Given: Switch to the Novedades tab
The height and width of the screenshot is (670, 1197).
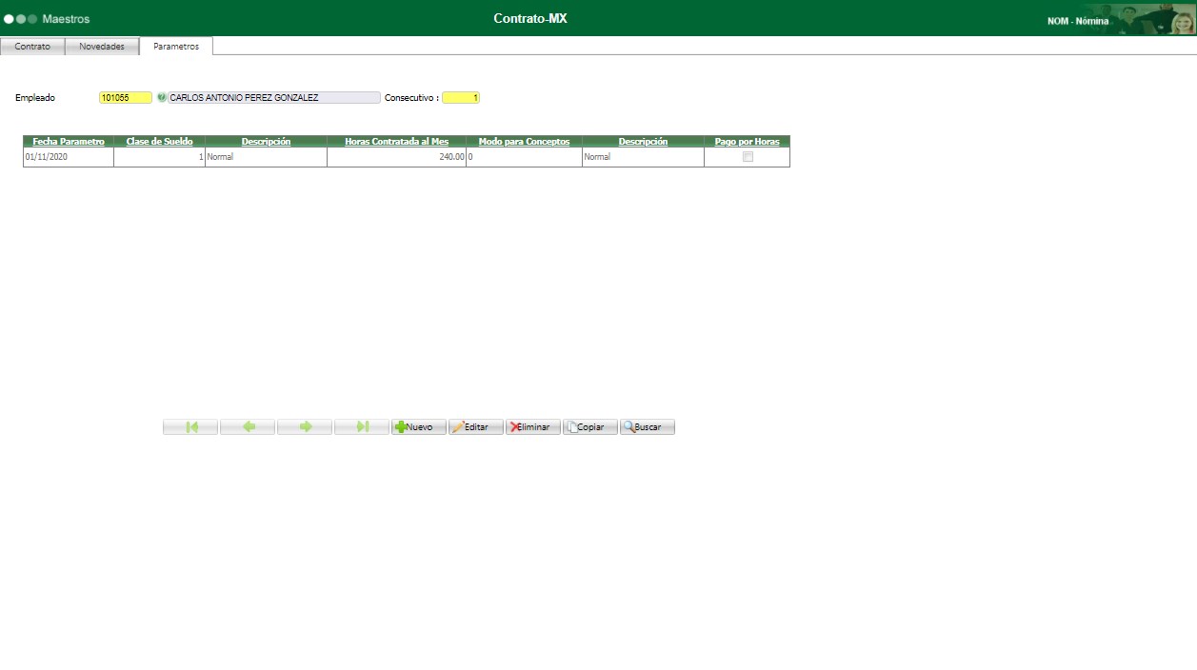Looking at the screenshot, I should tap(102, 46).
